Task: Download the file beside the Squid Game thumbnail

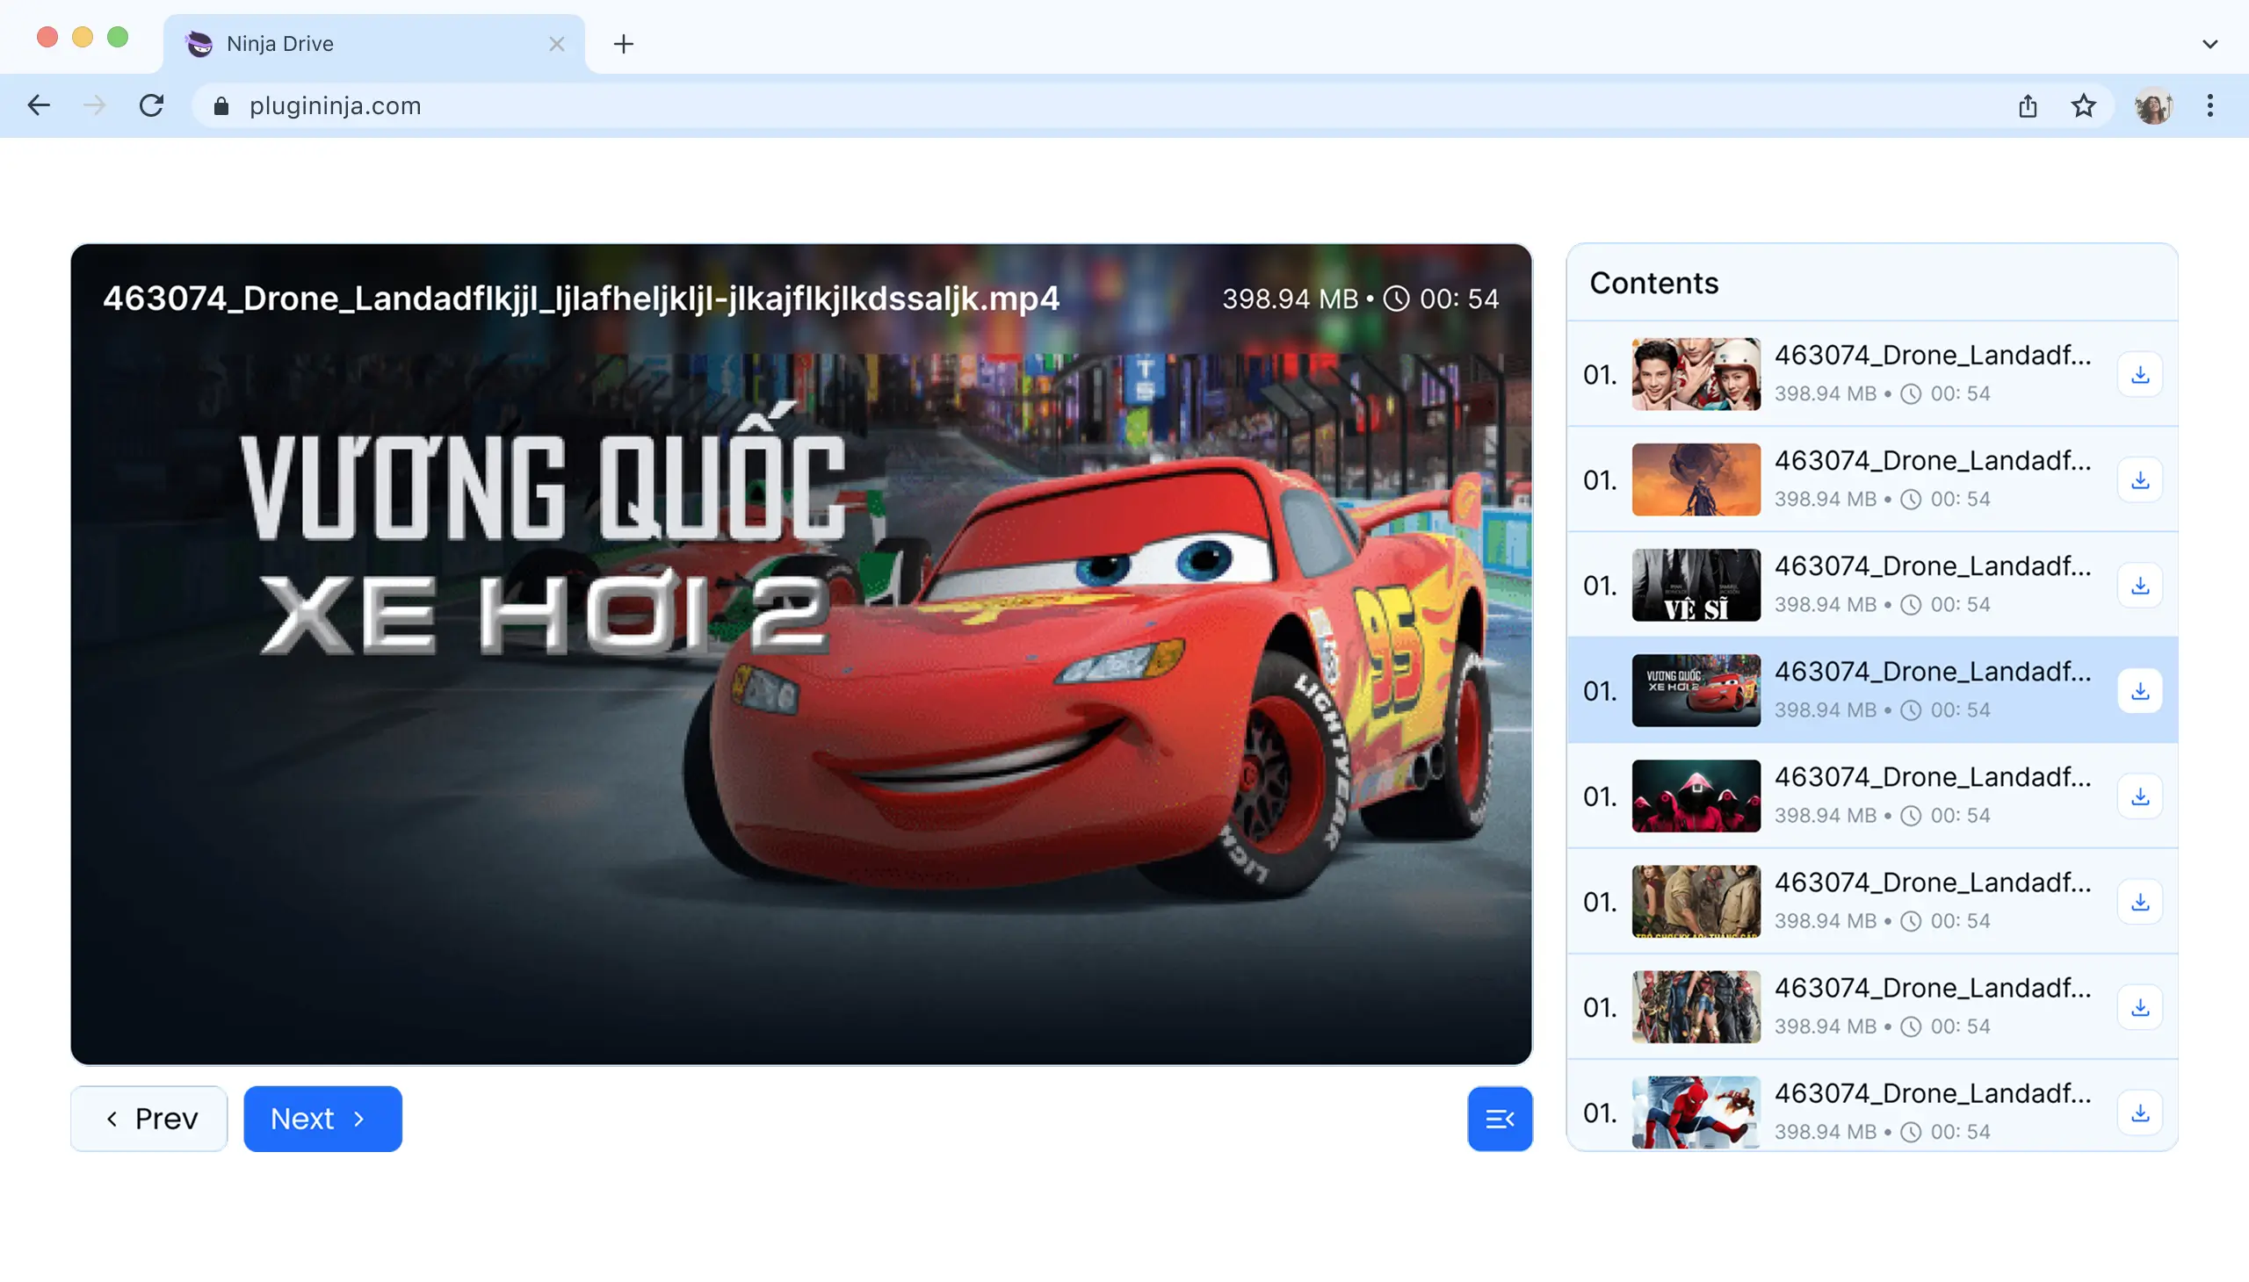Action: click(x=2140, y=796)
